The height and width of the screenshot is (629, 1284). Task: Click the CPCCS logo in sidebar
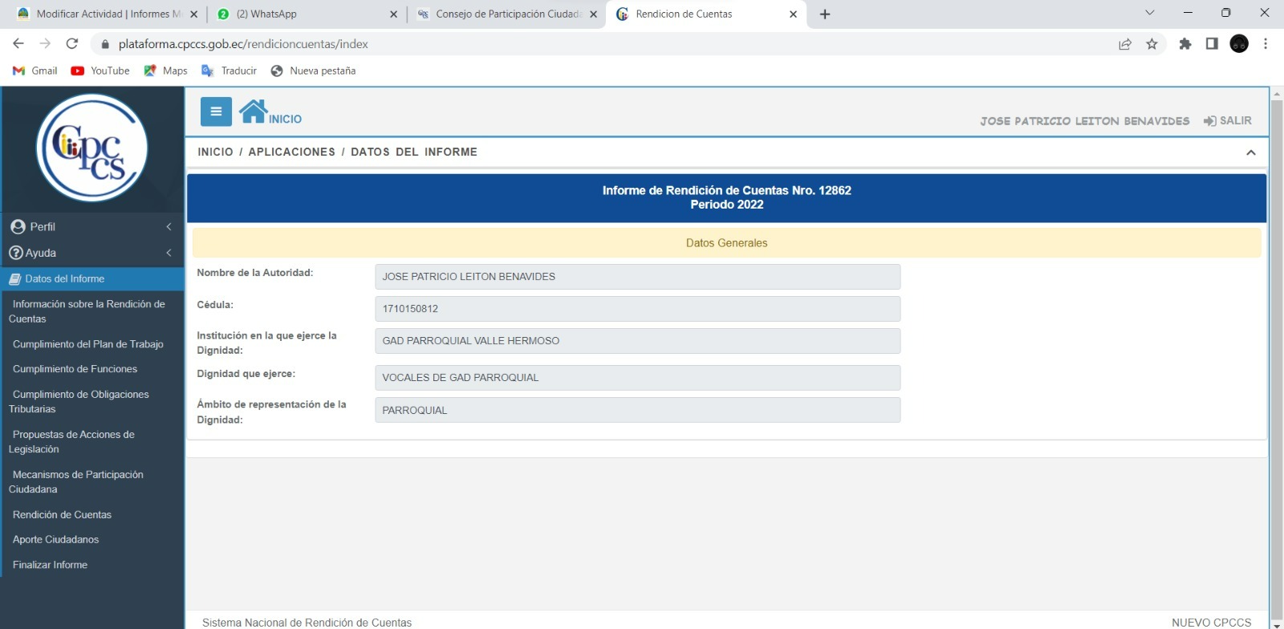(92, 148)
